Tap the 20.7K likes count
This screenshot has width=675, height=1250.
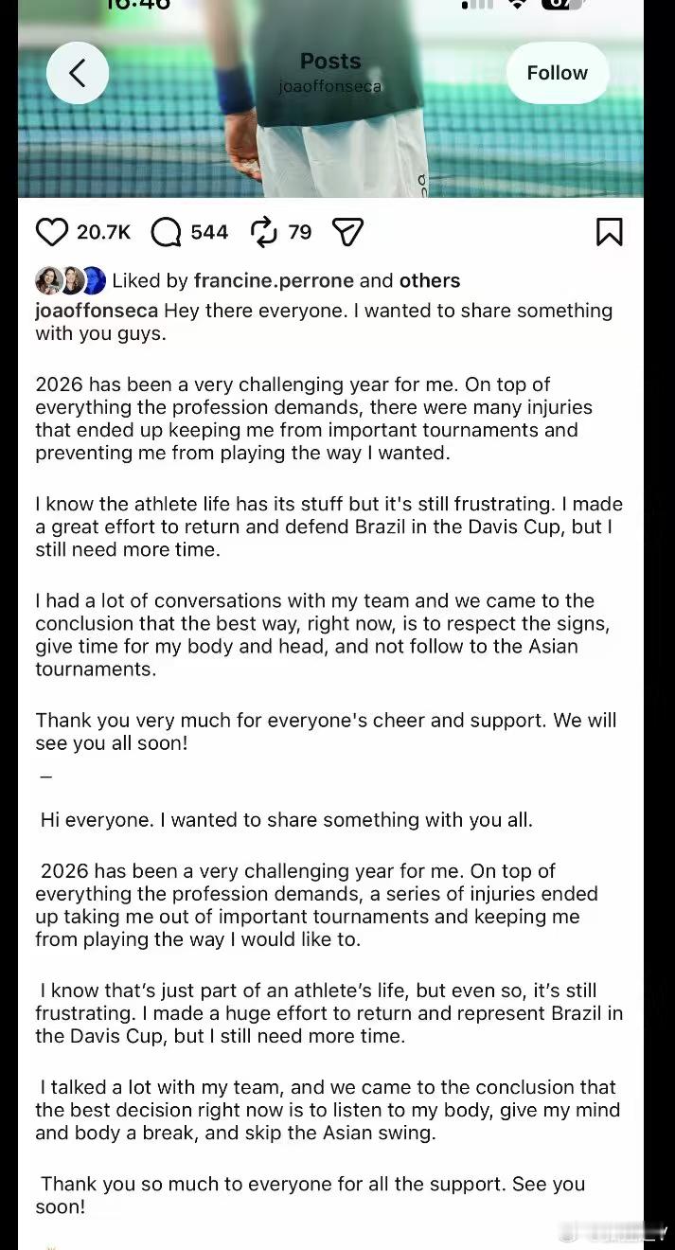103,232
